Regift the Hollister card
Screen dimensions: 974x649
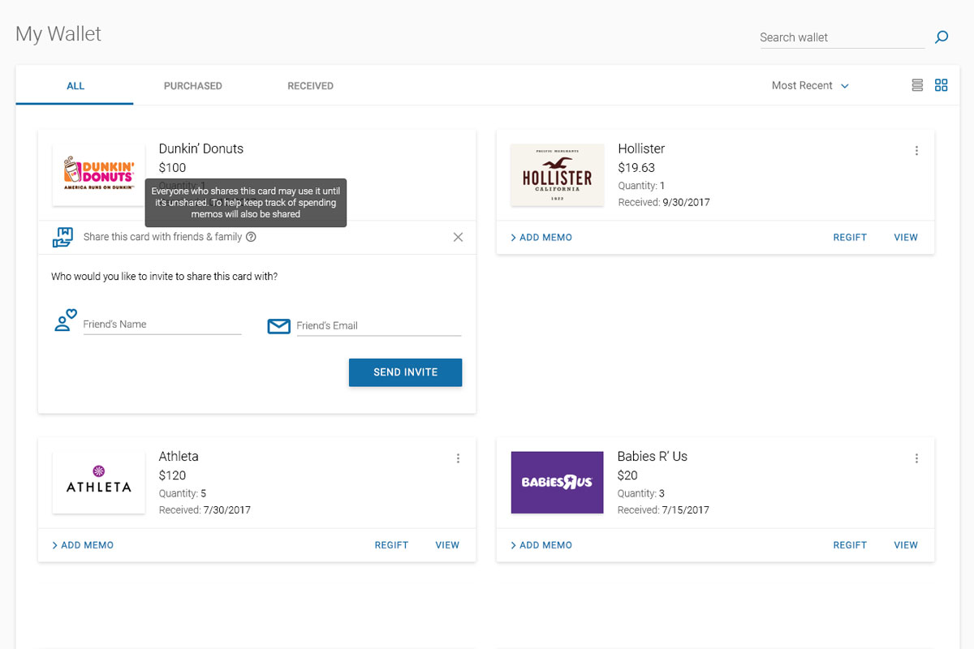850,238
